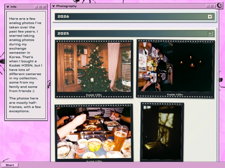Click the Kodak h35n caption under candle photo
This screenshot has width=225, height=168.
[175, 95]
